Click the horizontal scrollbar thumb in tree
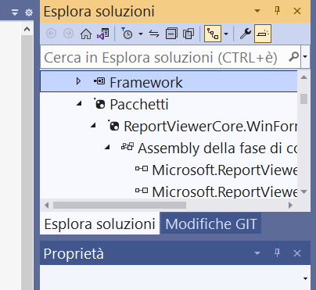Screen dimensions: 316x290 [x=120, y=206]
